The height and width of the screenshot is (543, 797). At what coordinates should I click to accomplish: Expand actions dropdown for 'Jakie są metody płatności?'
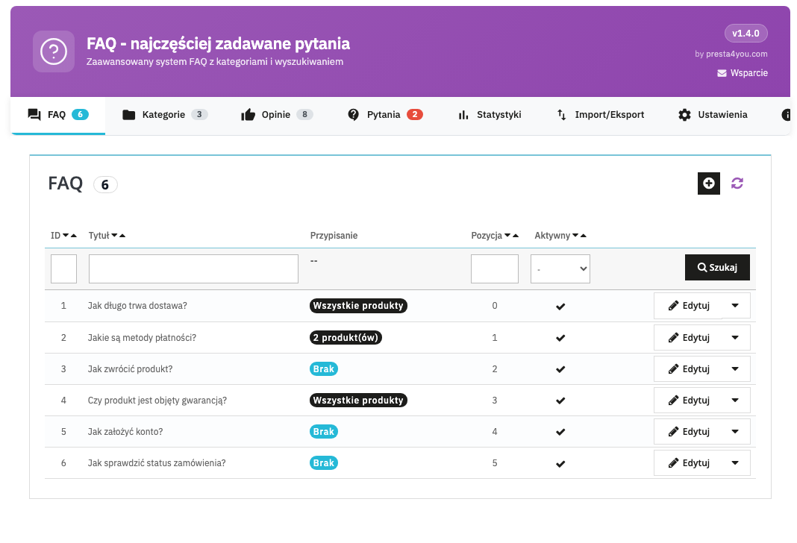point(735,338)
